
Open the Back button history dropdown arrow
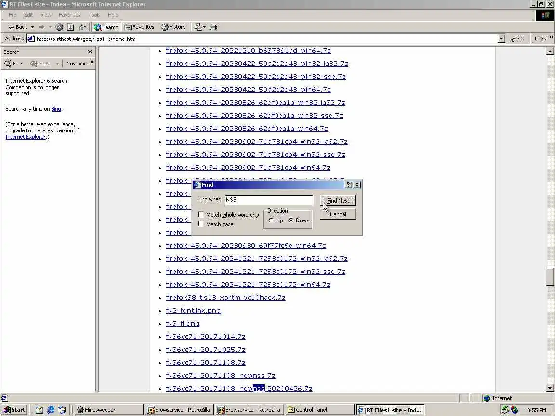coord(32,27)
